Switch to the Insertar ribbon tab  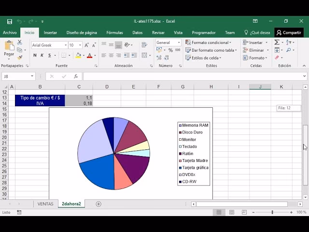(x=50, y=33)
